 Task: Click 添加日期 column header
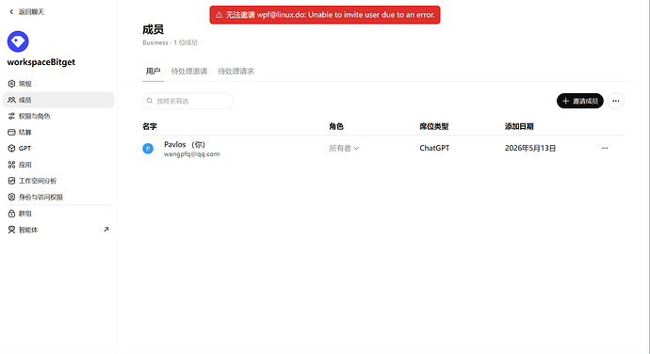click(x=519, y=126)
